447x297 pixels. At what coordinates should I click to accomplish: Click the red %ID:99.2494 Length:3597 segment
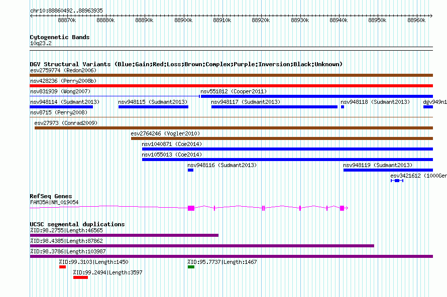pyautogui.click(x=80, y=277)
